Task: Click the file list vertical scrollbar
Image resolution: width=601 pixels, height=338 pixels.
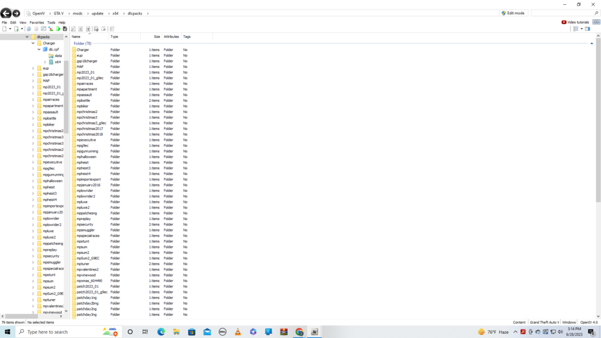Action: tap(599, 120)
